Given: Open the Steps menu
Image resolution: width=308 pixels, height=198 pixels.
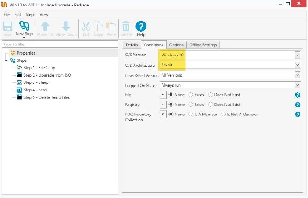Looking at the screenshot, I should 30,15.
